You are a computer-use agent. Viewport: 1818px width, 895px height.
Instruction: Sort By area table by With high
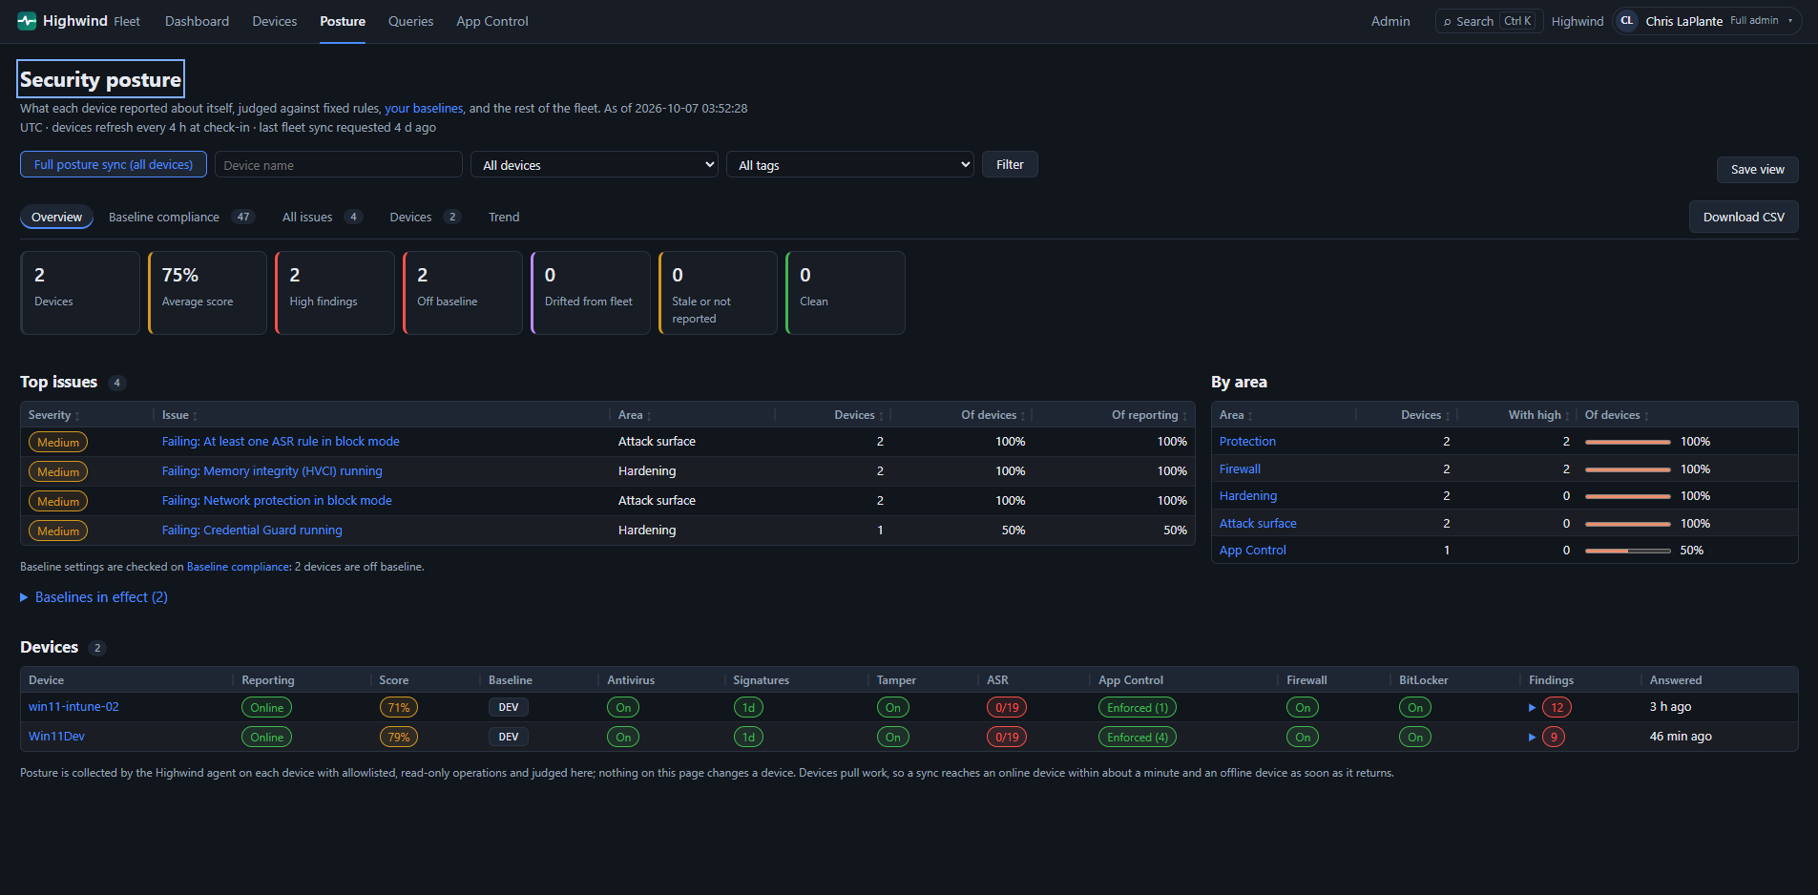[1538, 415]
